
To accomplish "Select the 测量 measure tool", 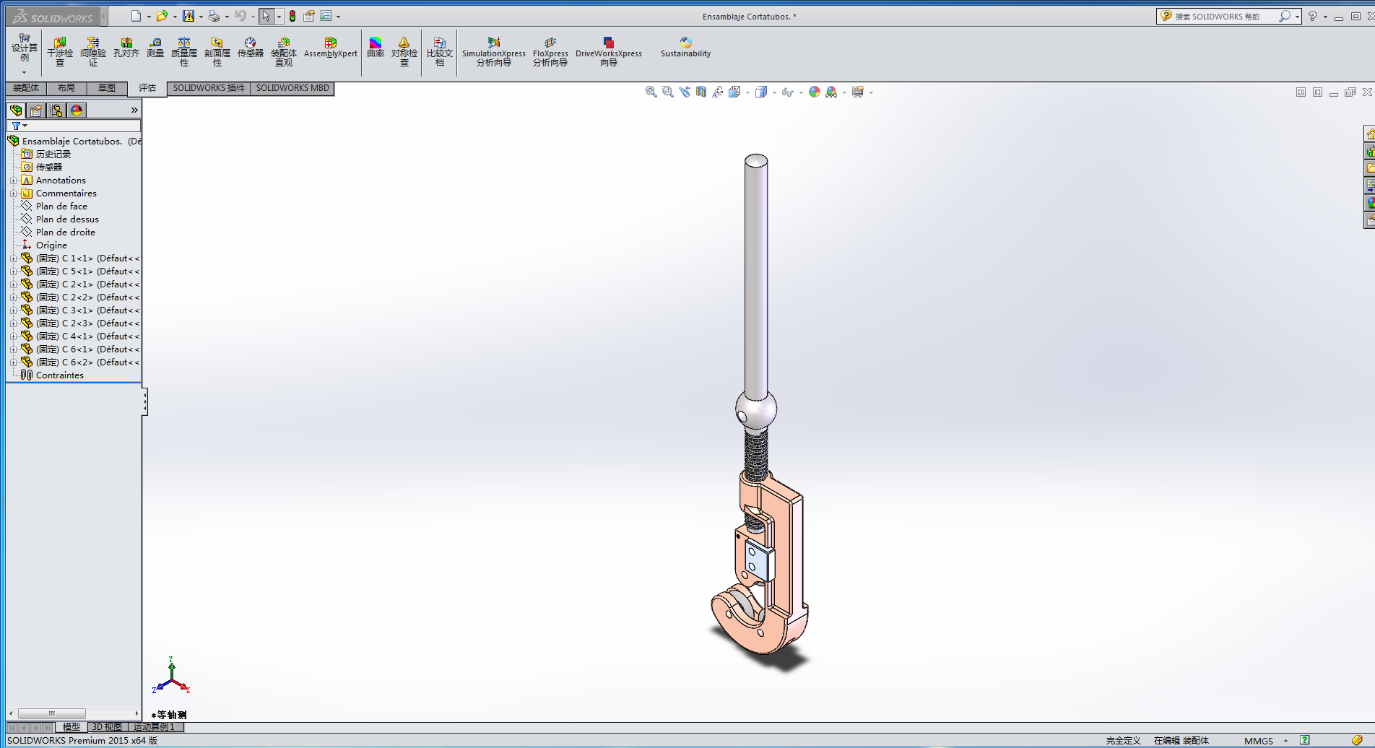I will click(x=155, y=48).
